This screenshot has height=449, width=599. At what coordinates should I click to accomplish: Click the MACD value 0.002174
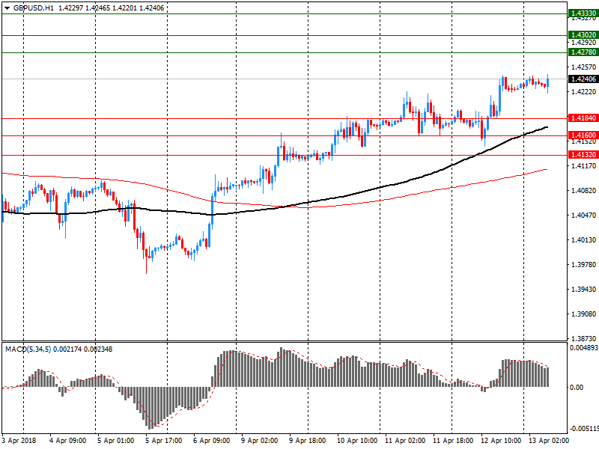67,349
